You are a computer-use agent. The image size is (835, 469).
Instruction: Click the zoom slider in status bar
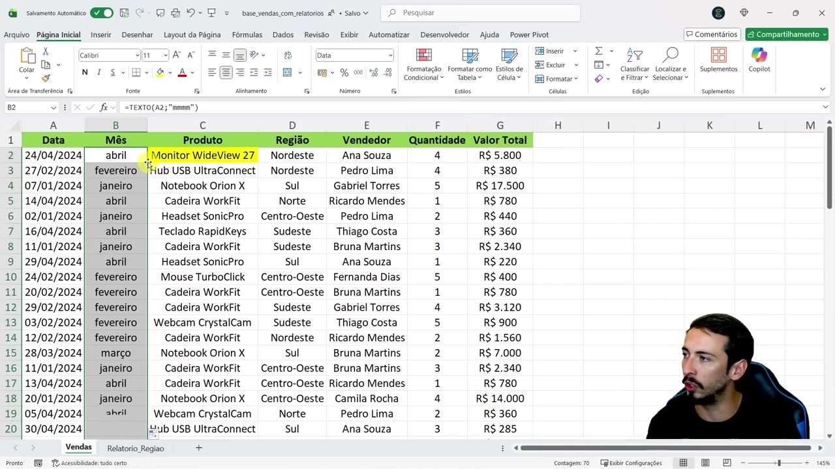778,463
